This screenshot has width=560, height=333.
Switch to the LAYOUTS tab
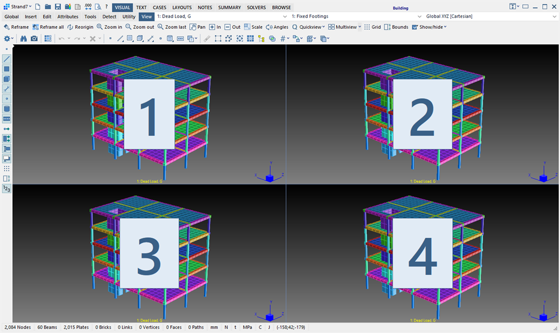tap(182, 7)
